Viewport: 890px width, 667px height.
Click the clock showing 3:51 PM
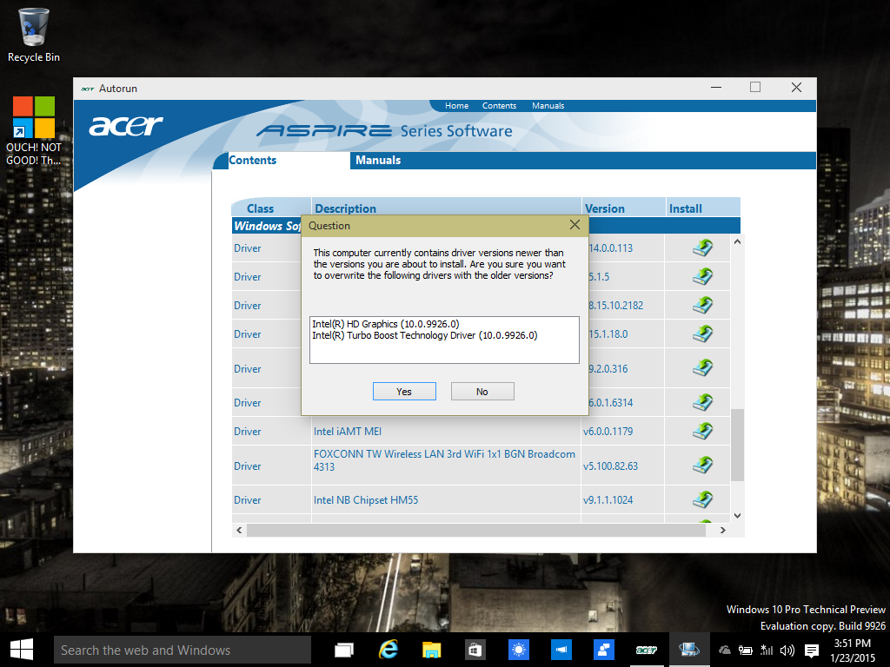pos(853,644)
